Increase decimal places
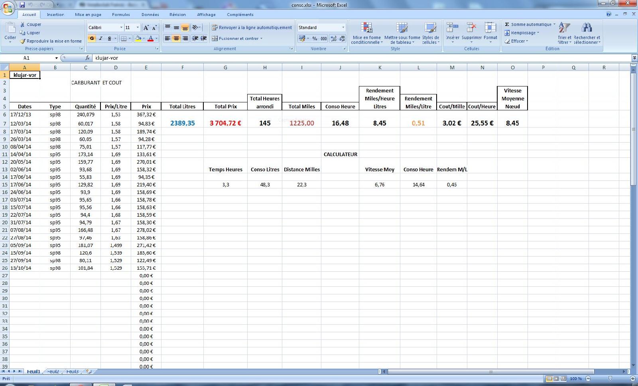Image resolution: width=638 pixels, height=386 pixels. pyautogui.click(x=334, y=38)
